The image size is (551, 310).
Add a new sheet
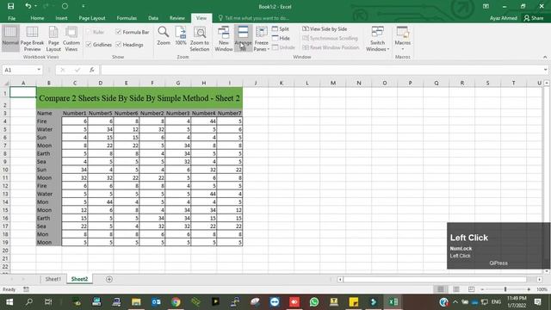[109, 279]
